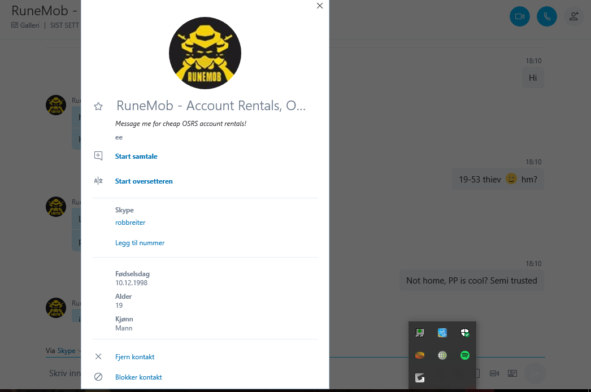591x392 pixels.
Task: Send a video message using camcorder icon
Action: coord(494,373)
